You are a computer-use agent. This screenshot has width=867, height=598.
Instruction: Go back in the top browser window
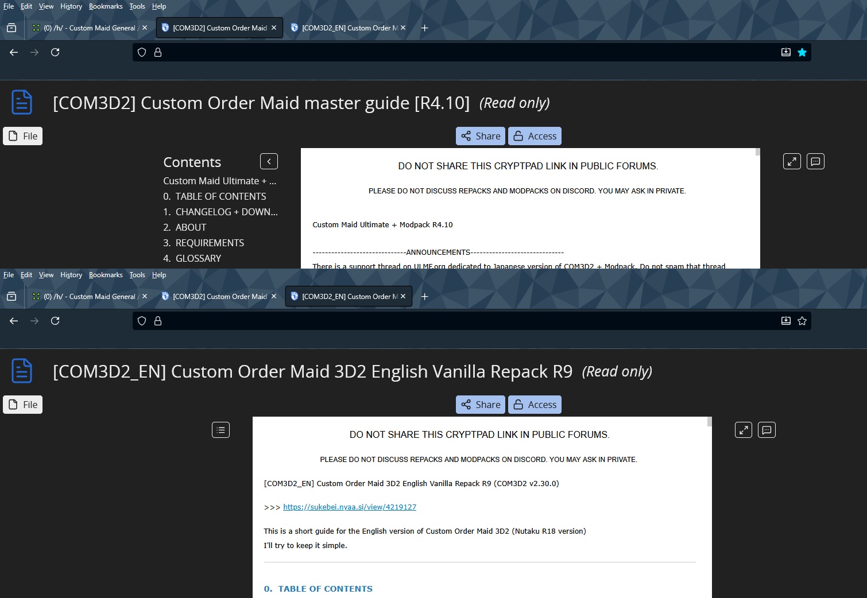(14, 52)
